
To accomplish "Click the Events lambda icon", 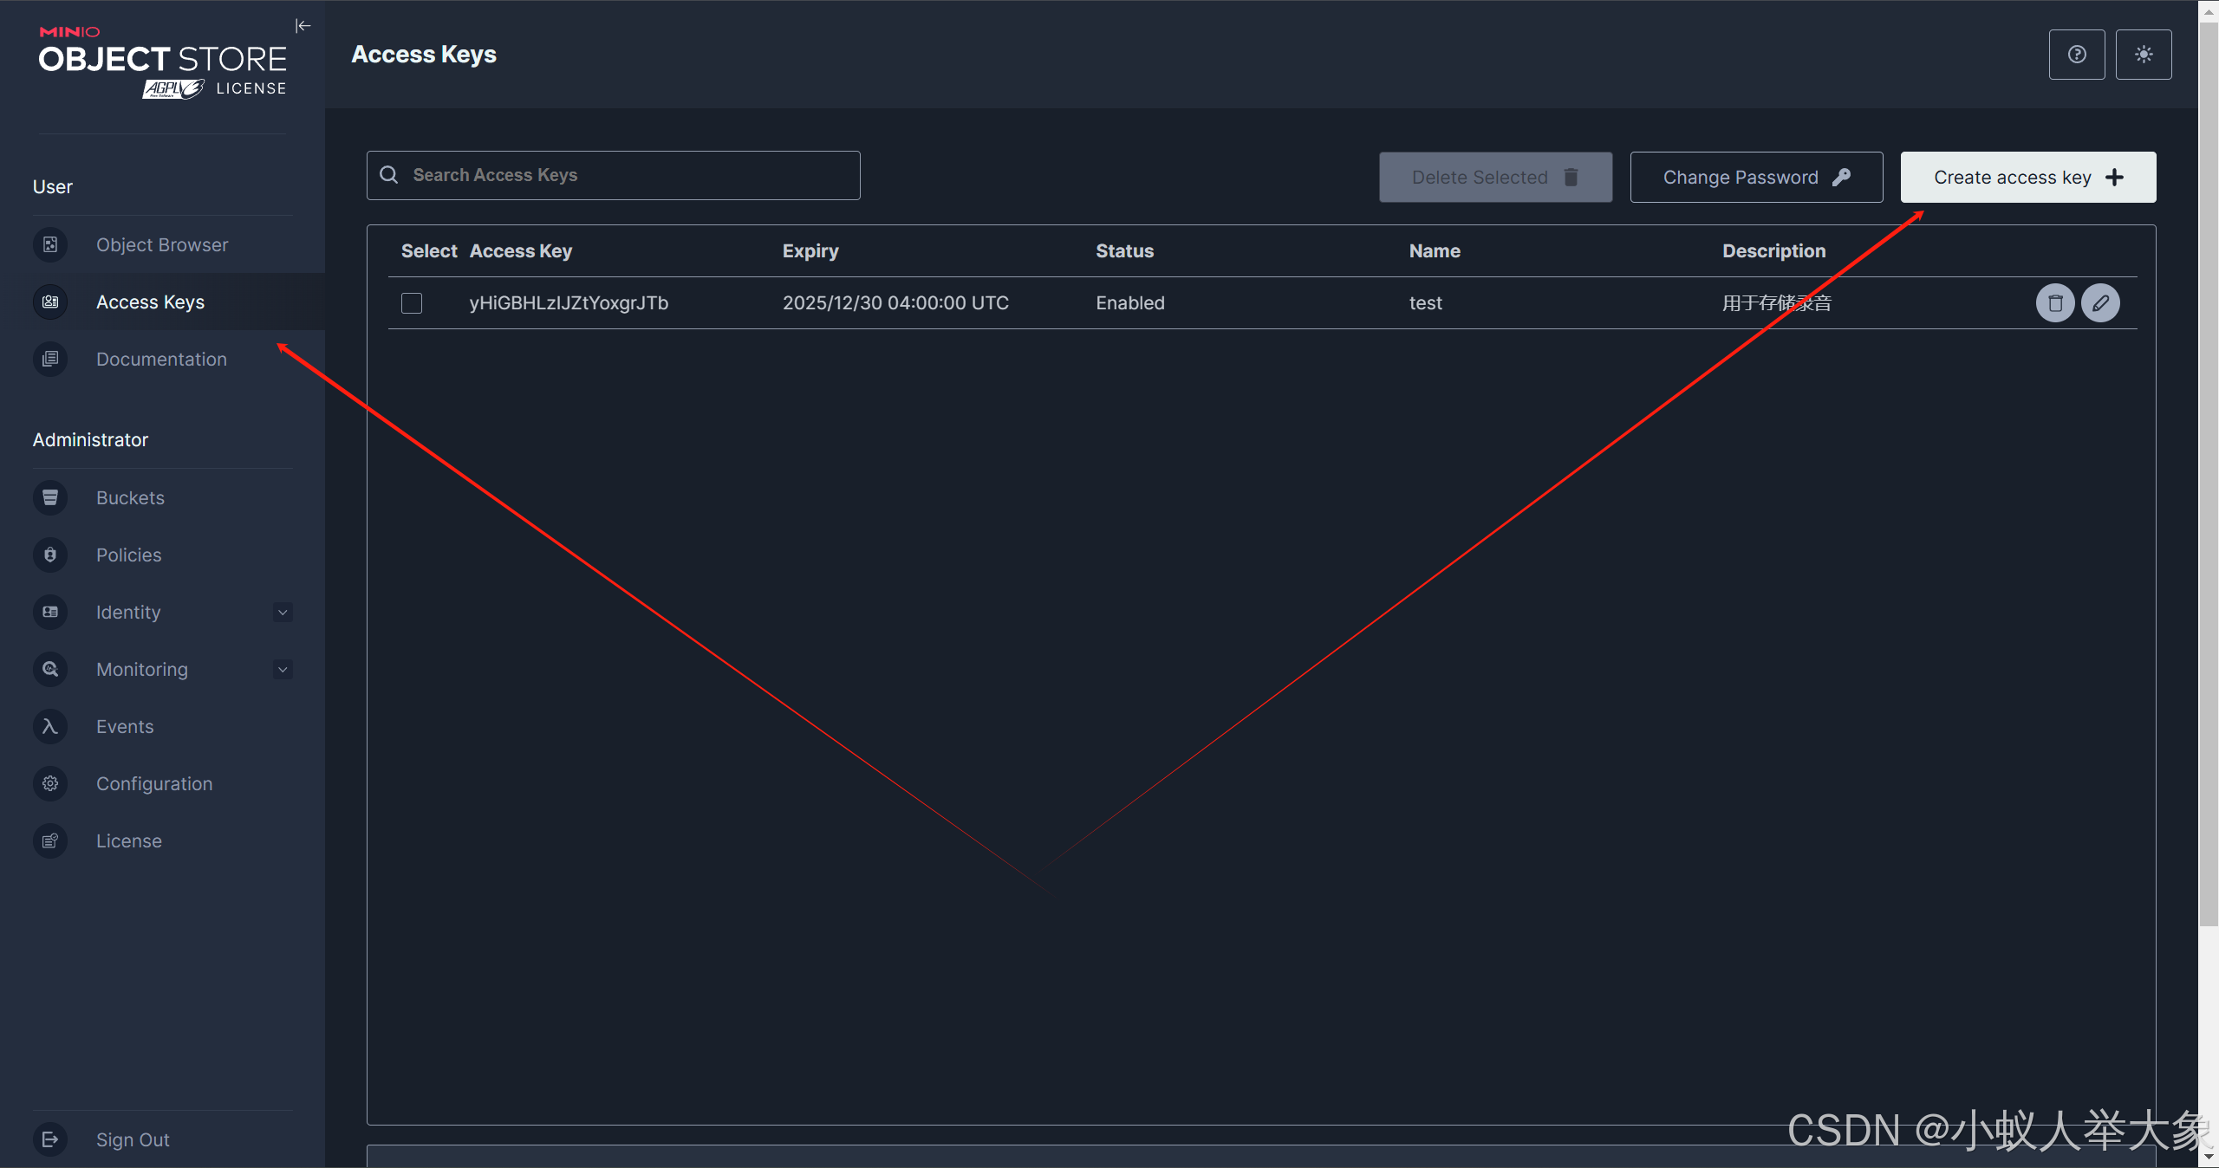I will 50,726.
